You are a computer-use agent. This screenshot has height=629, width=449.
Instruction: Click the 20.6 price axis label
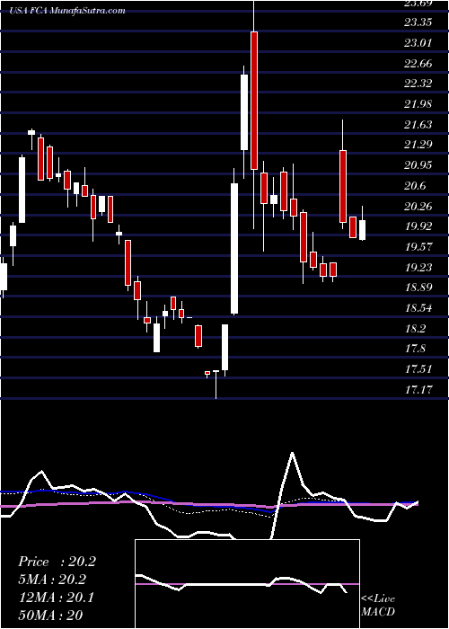pos(415,185)
